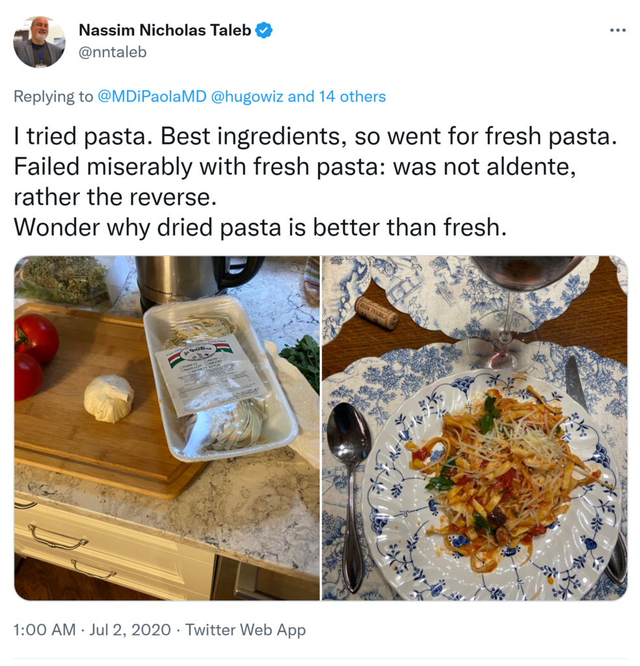Screen dimensions: 640x666
Task: Open the @nntaleb handle link
Action: point(112,51)
